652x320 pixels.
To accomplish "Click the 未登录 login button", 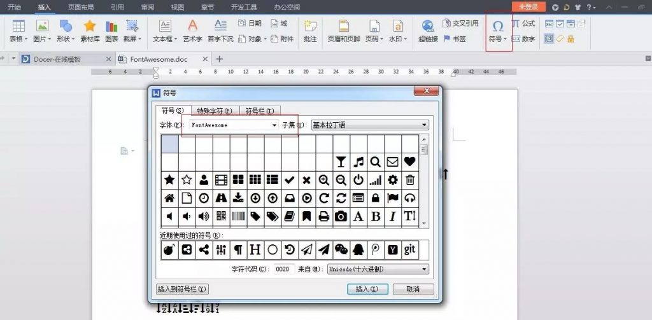I will (528, 6).
